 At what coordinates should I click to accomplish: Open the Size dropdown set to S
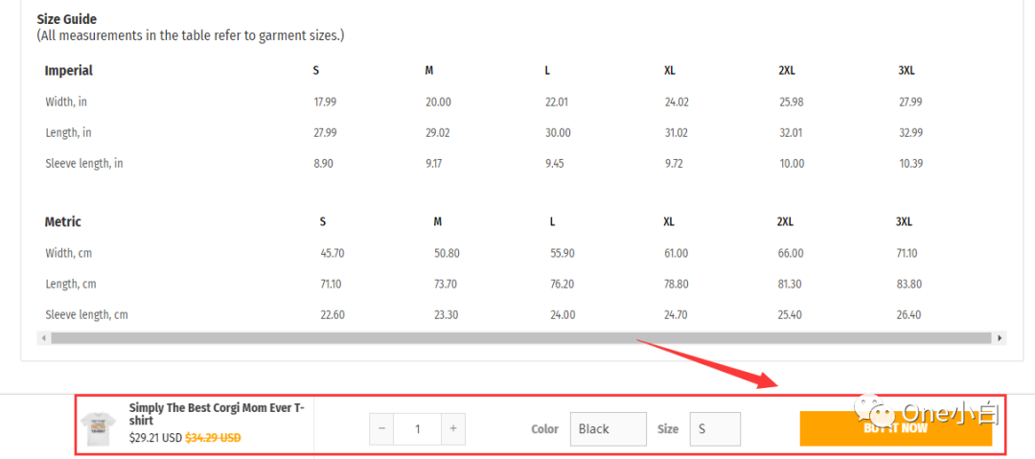pos(715,428)
